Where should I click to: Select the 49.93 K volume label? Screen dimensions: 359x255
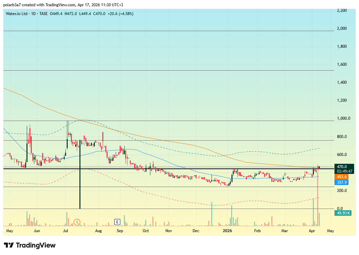344,213
